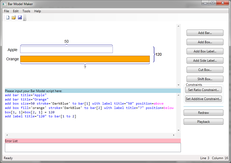Open the File menu
The image size is (231, 163).
(6, 11)
